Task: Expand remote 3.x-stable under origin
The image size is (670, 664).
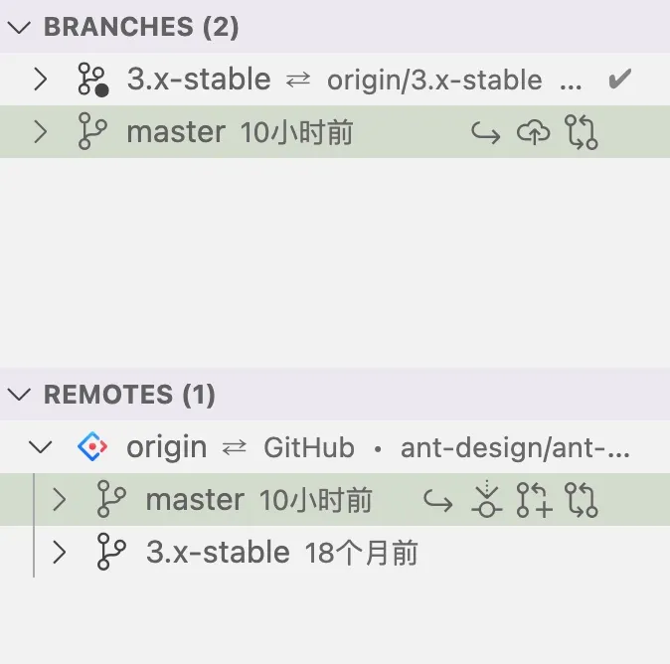Action: tap(60, 552)
